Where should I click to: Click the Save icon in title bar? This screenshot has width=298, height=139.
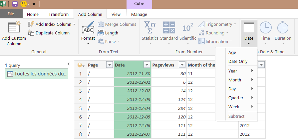(15, 4)
